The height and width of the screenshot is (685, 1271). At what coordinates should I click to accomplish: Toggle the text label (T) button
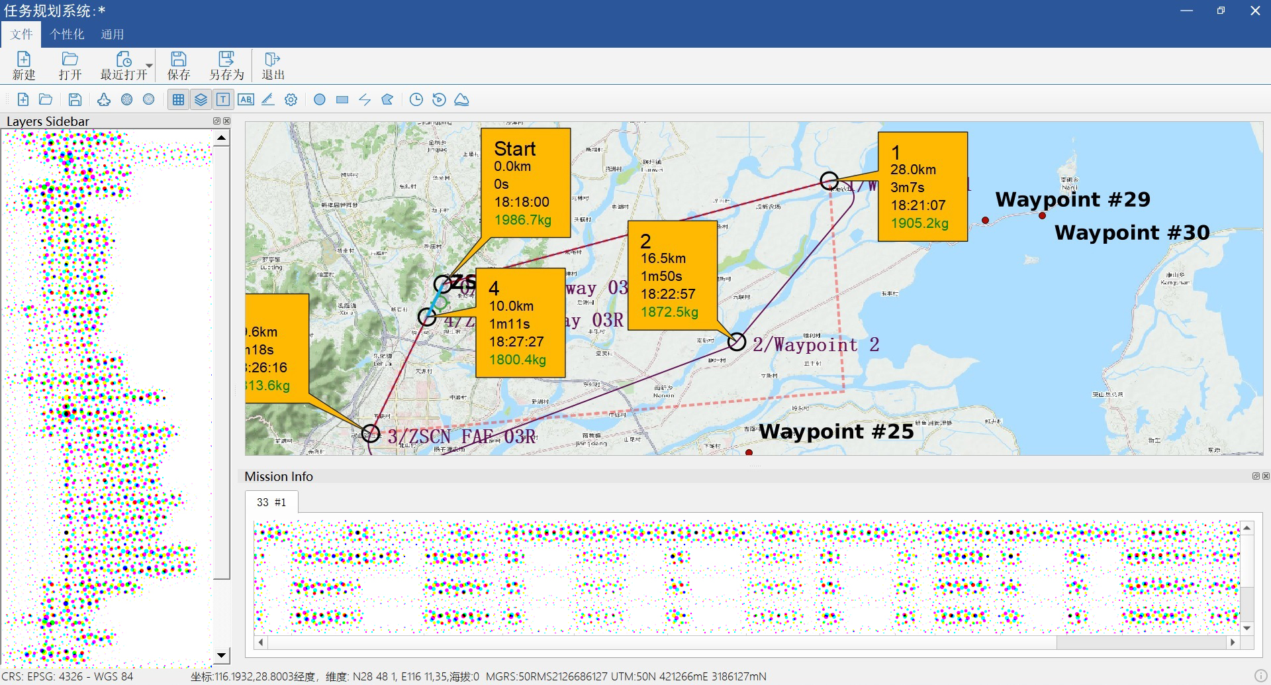223,99
